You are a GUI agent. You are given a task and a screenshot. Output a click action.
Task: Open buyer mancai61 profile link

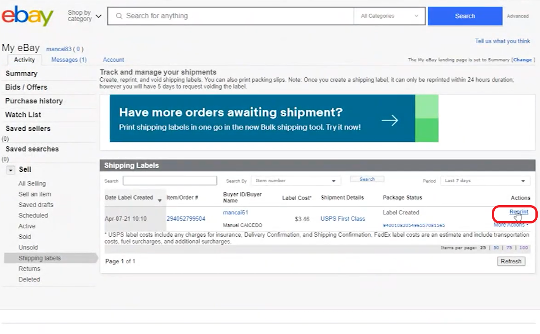click(x=236, y=212)
